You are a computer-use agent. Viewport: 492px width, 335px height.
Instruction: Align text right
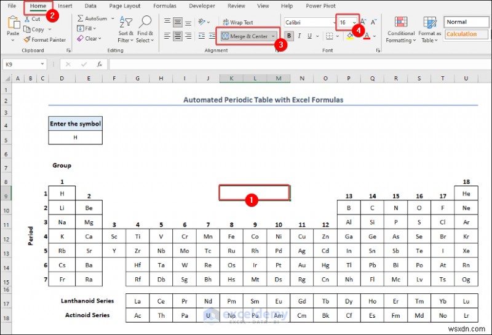click(x=188, y=36)
